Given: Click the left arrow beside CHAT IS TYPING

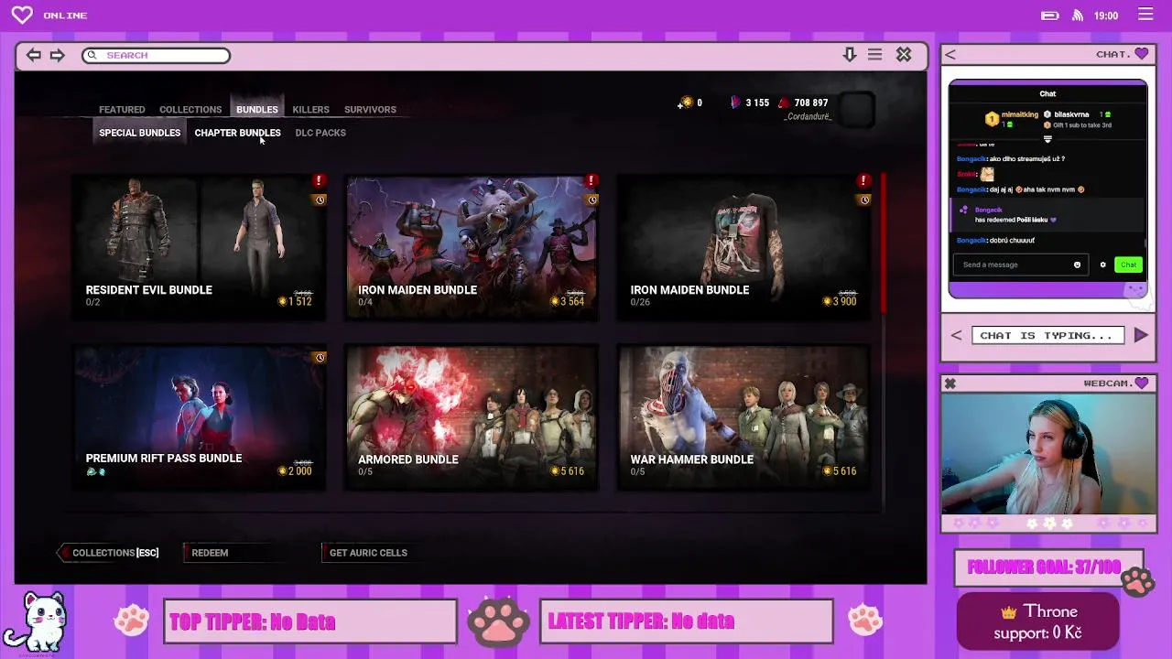Looking at the screenshot, I should coord(956,335).
